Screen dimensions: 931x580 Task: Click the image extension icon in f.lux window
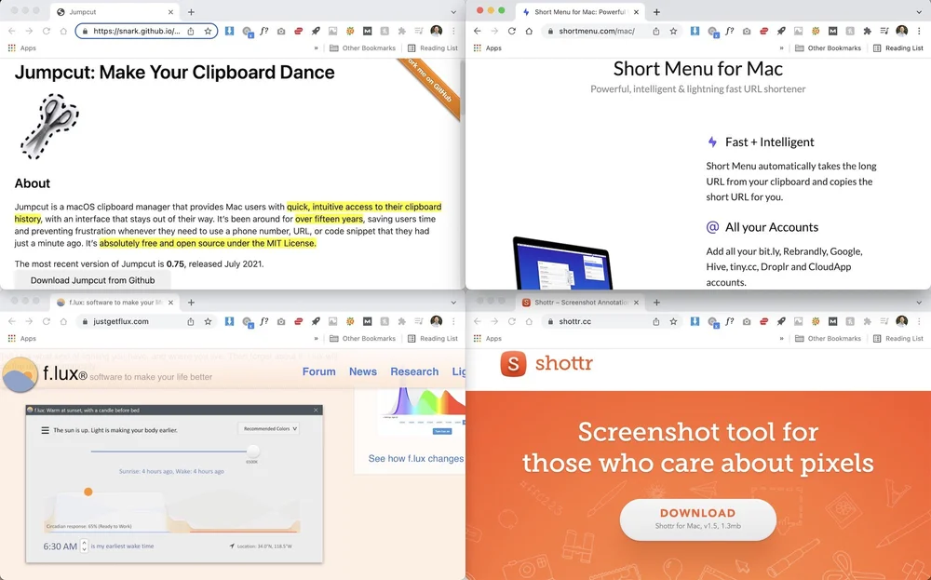[x=332, y=321]
